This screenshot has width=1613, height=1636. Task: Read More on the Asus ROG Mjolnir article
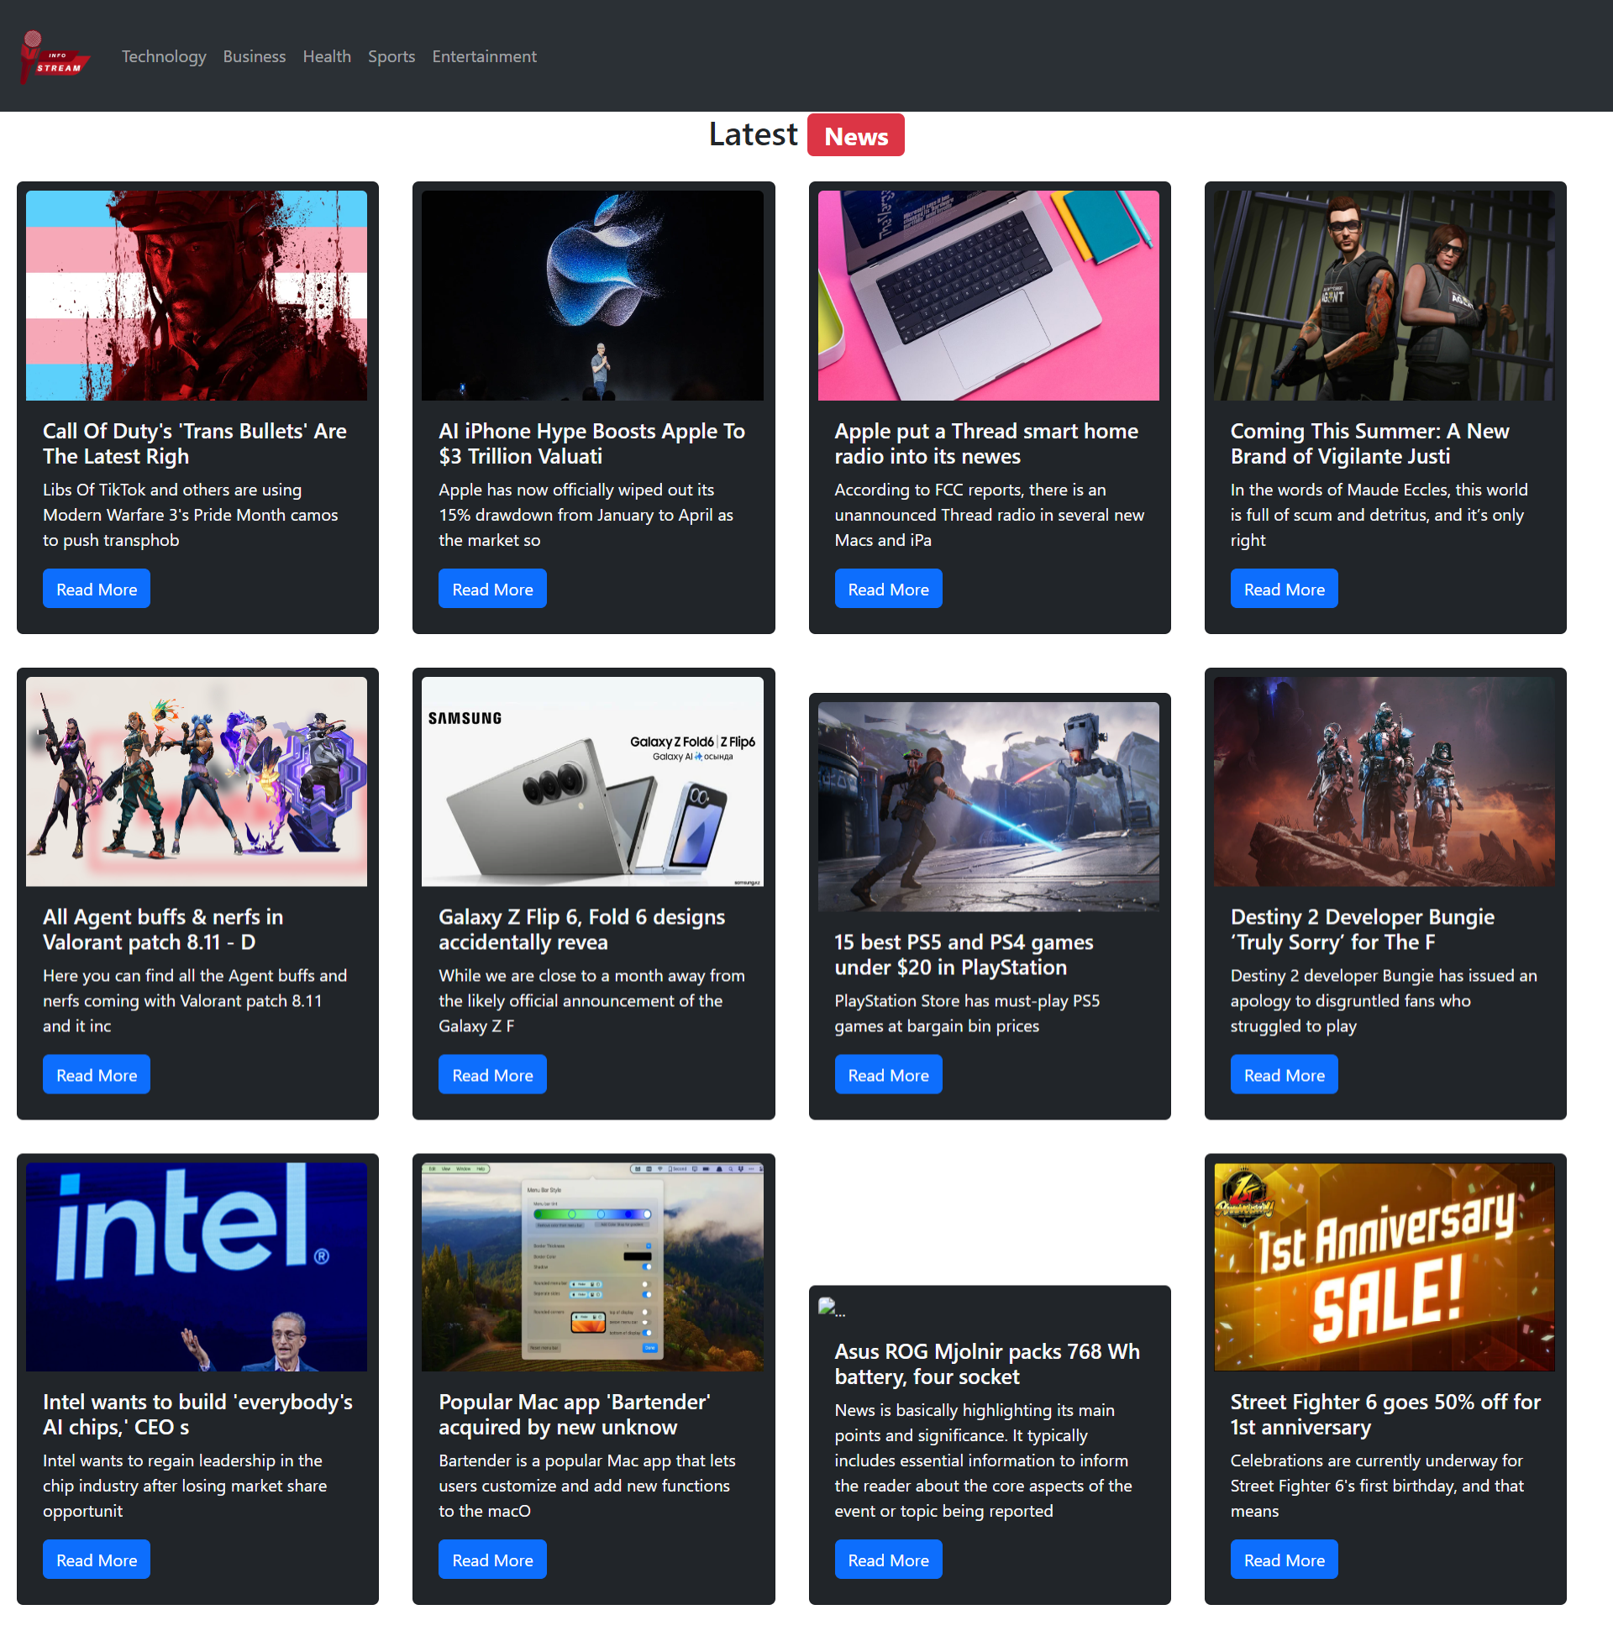pyautogui.click(x=889, y=1560)
